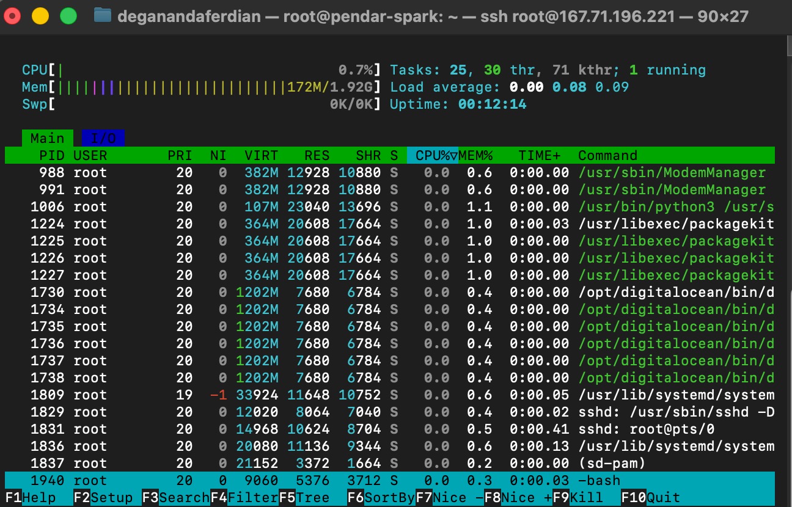Click F10 Quit to exit htop
Viewport: 792px width, 507px height.
(x=651, y=498)
